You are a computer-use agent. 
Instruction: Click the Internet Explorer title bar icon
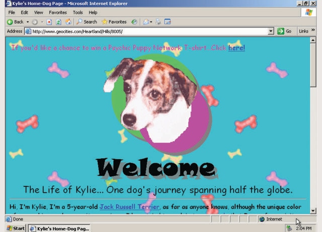click(x=9, y=4)
